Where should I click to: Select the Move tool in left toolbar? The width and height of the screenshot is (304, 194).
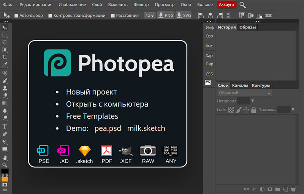pyautogui.click(x=5, y=27)
